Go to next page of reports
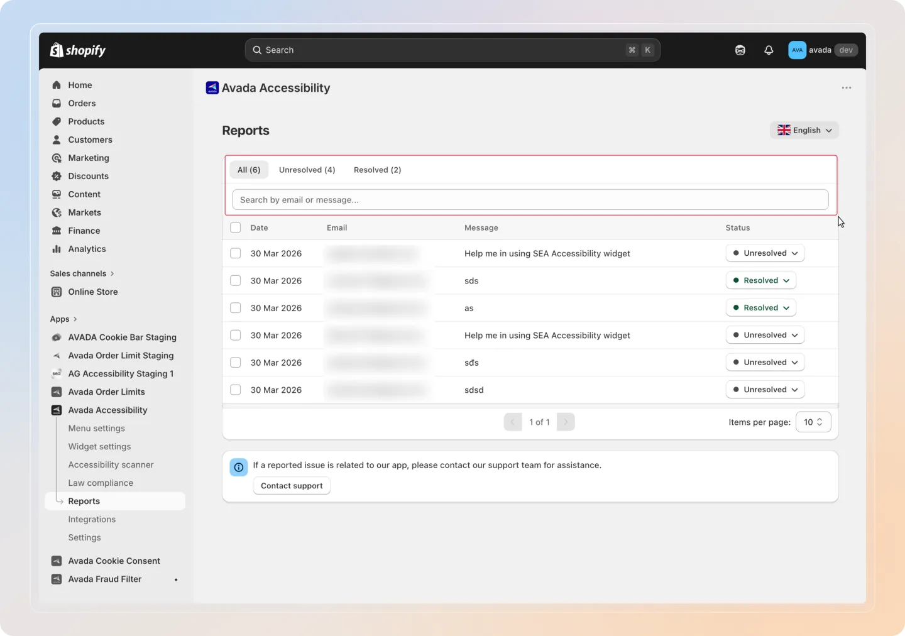Screen dimensions: 905x636 [566, 422]
